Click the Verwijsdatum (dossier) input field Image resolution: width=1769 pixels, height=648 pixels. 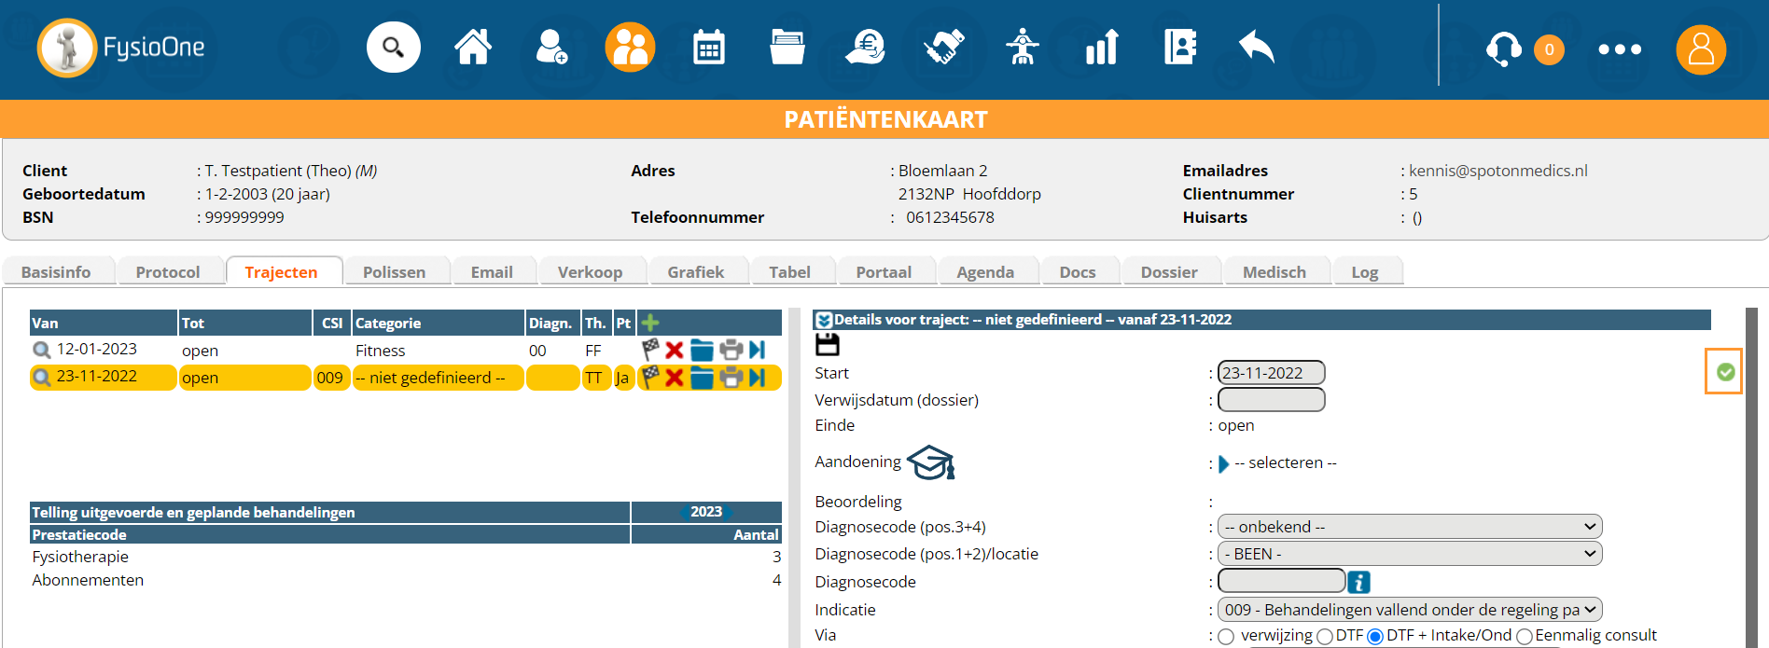pos(1271,400)
